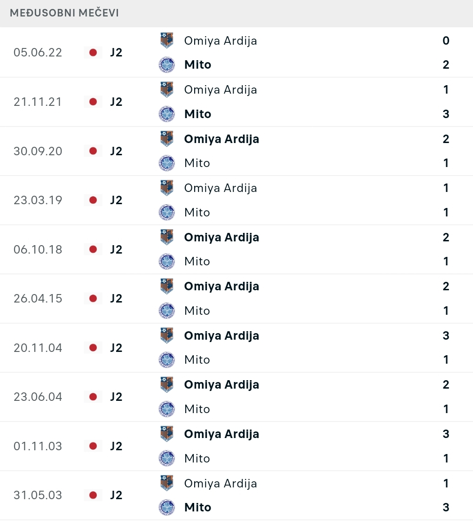Click Omiya Ardija crest in 01.11.03 match
The height and width of the screenshot is (526, 473).
point(166,434)
